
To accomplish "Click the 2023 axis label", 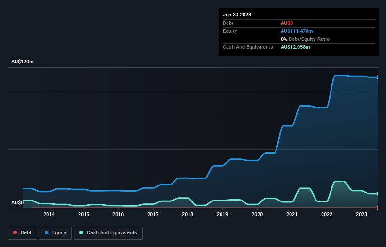I will [x=362, y=214].
